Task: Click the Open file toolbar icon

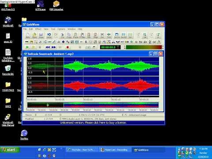Action: pyautogui.click(x=34, y=35)
